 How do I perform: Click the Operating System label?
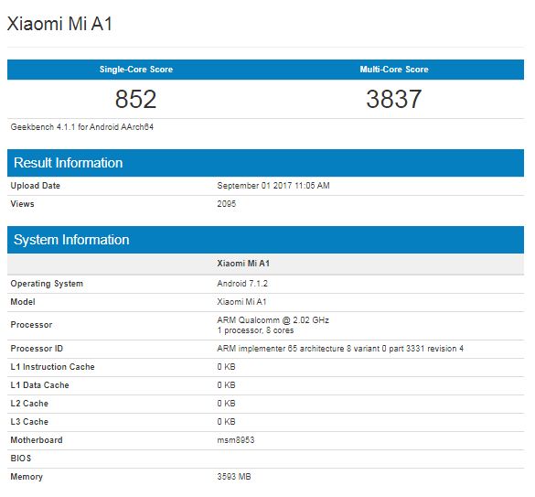click(47, 284)
